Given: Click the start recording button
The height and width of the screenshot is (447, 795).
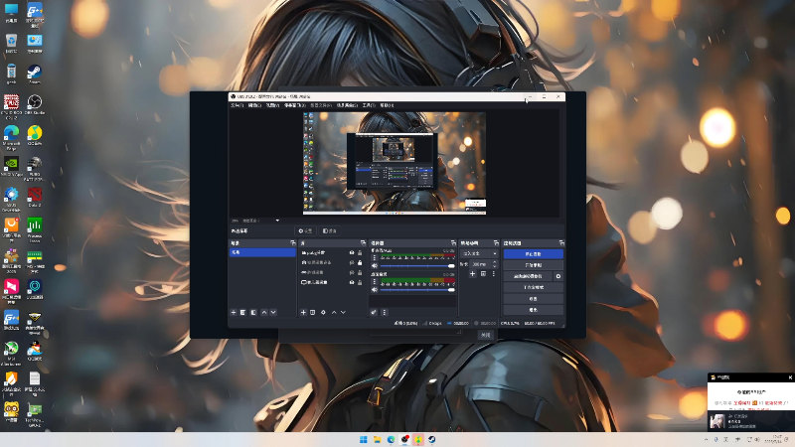Looking at the screenshot, I should 533,265.
